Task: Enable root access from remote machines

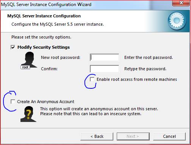Action: click(x=92, y=79)
